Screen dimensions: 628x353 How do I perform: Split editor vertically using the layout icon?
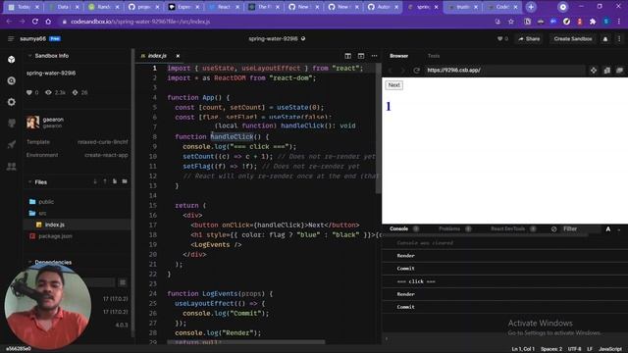point(347,56)
